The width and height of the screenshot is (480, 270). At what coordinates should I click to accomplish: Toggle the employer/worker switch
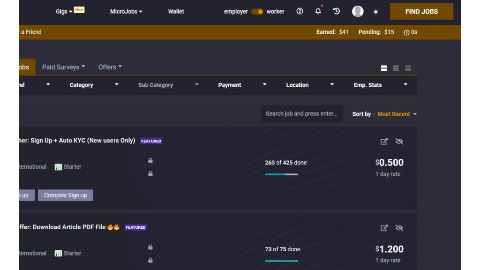point(257,12)
